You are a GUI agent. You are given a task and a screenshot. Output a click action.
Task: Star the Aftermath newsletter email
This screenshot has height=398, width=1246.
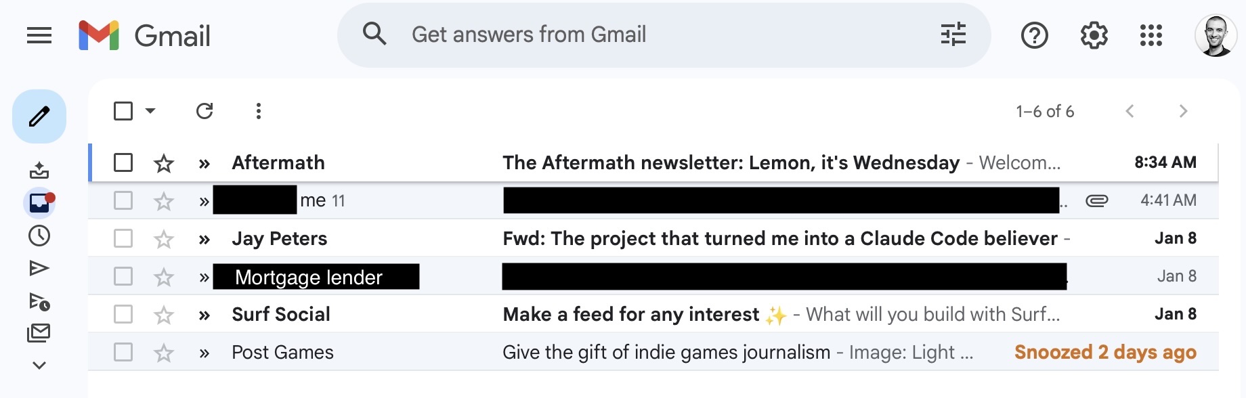[x=163, y=162]
